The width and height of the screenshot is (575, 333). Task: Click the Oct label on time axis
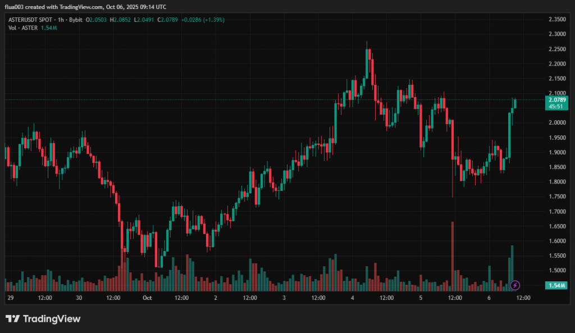tap(147, 298)
